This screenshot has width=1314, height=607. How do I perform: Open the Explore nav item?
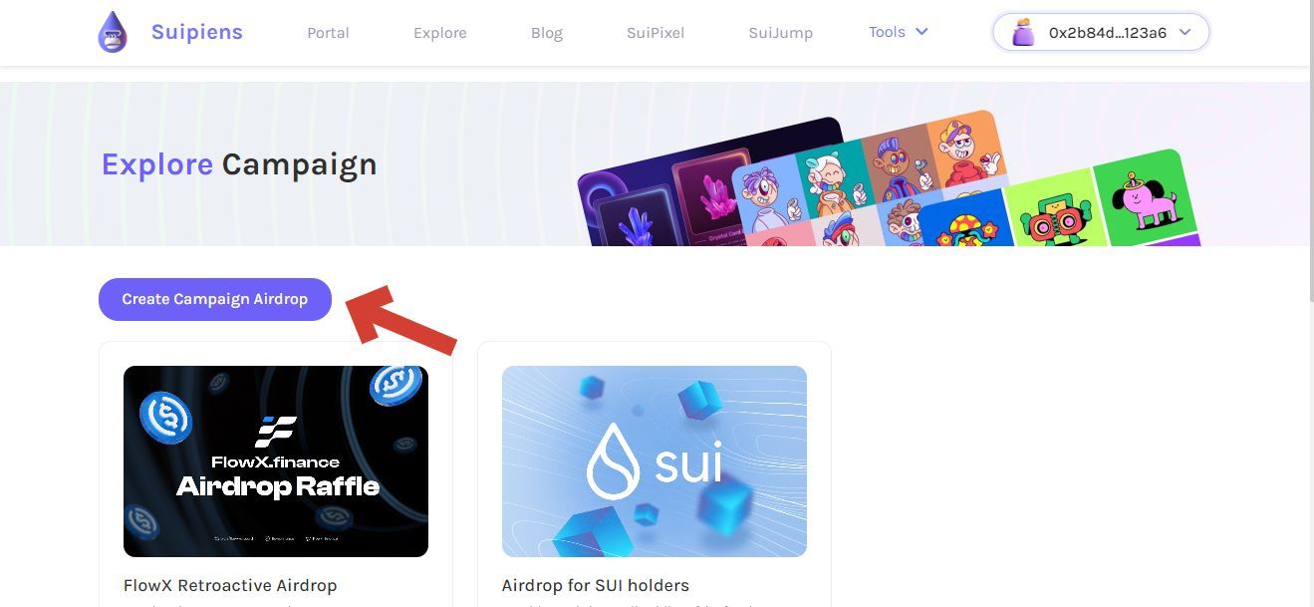click(440, 33)
